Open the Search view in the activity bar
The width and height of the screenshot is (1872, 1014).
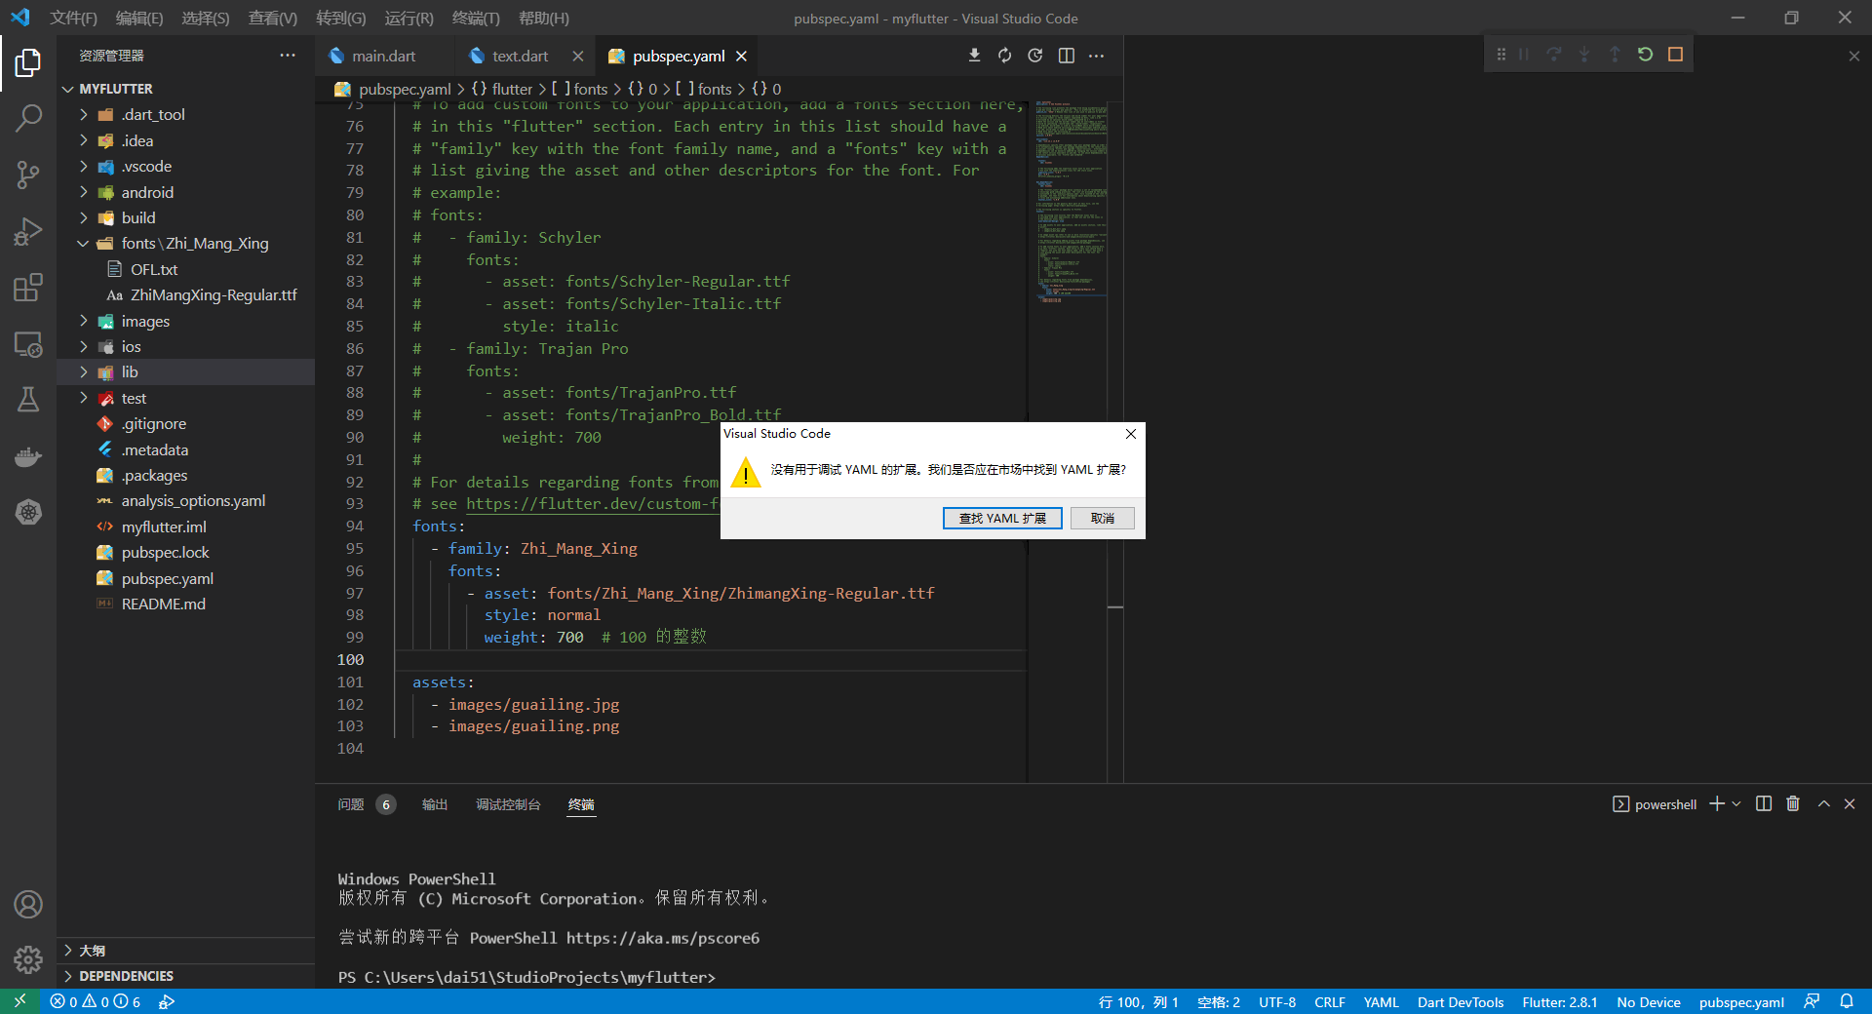tap(28, 117)
